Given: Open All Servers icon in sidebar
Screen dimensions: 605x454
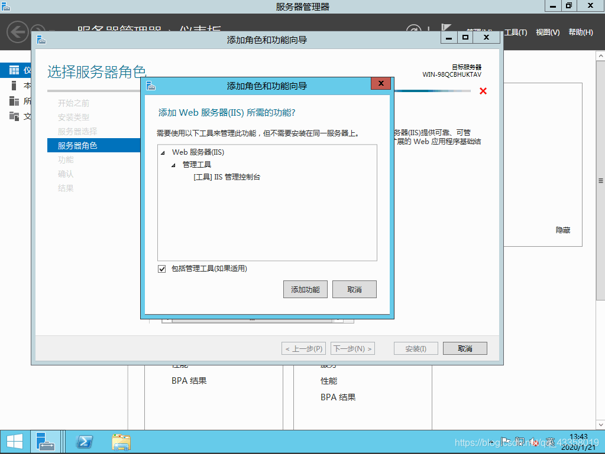Looking at the screenshot, I should (14, 101).
